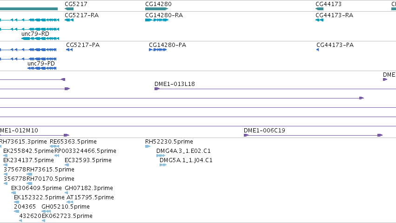Click the CG14280-RA transcript glyph
396x223 pixels.
tap(156, 20)
